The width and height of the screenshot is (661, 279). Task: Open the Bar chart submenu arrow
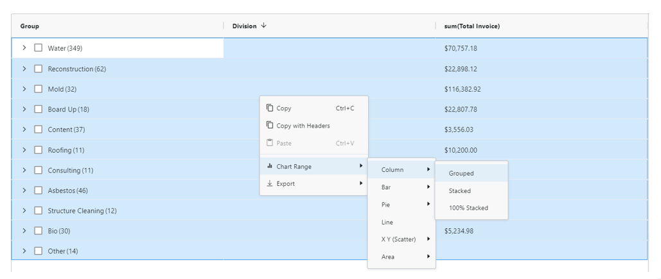pyautogui.click(x=428, y=187)
